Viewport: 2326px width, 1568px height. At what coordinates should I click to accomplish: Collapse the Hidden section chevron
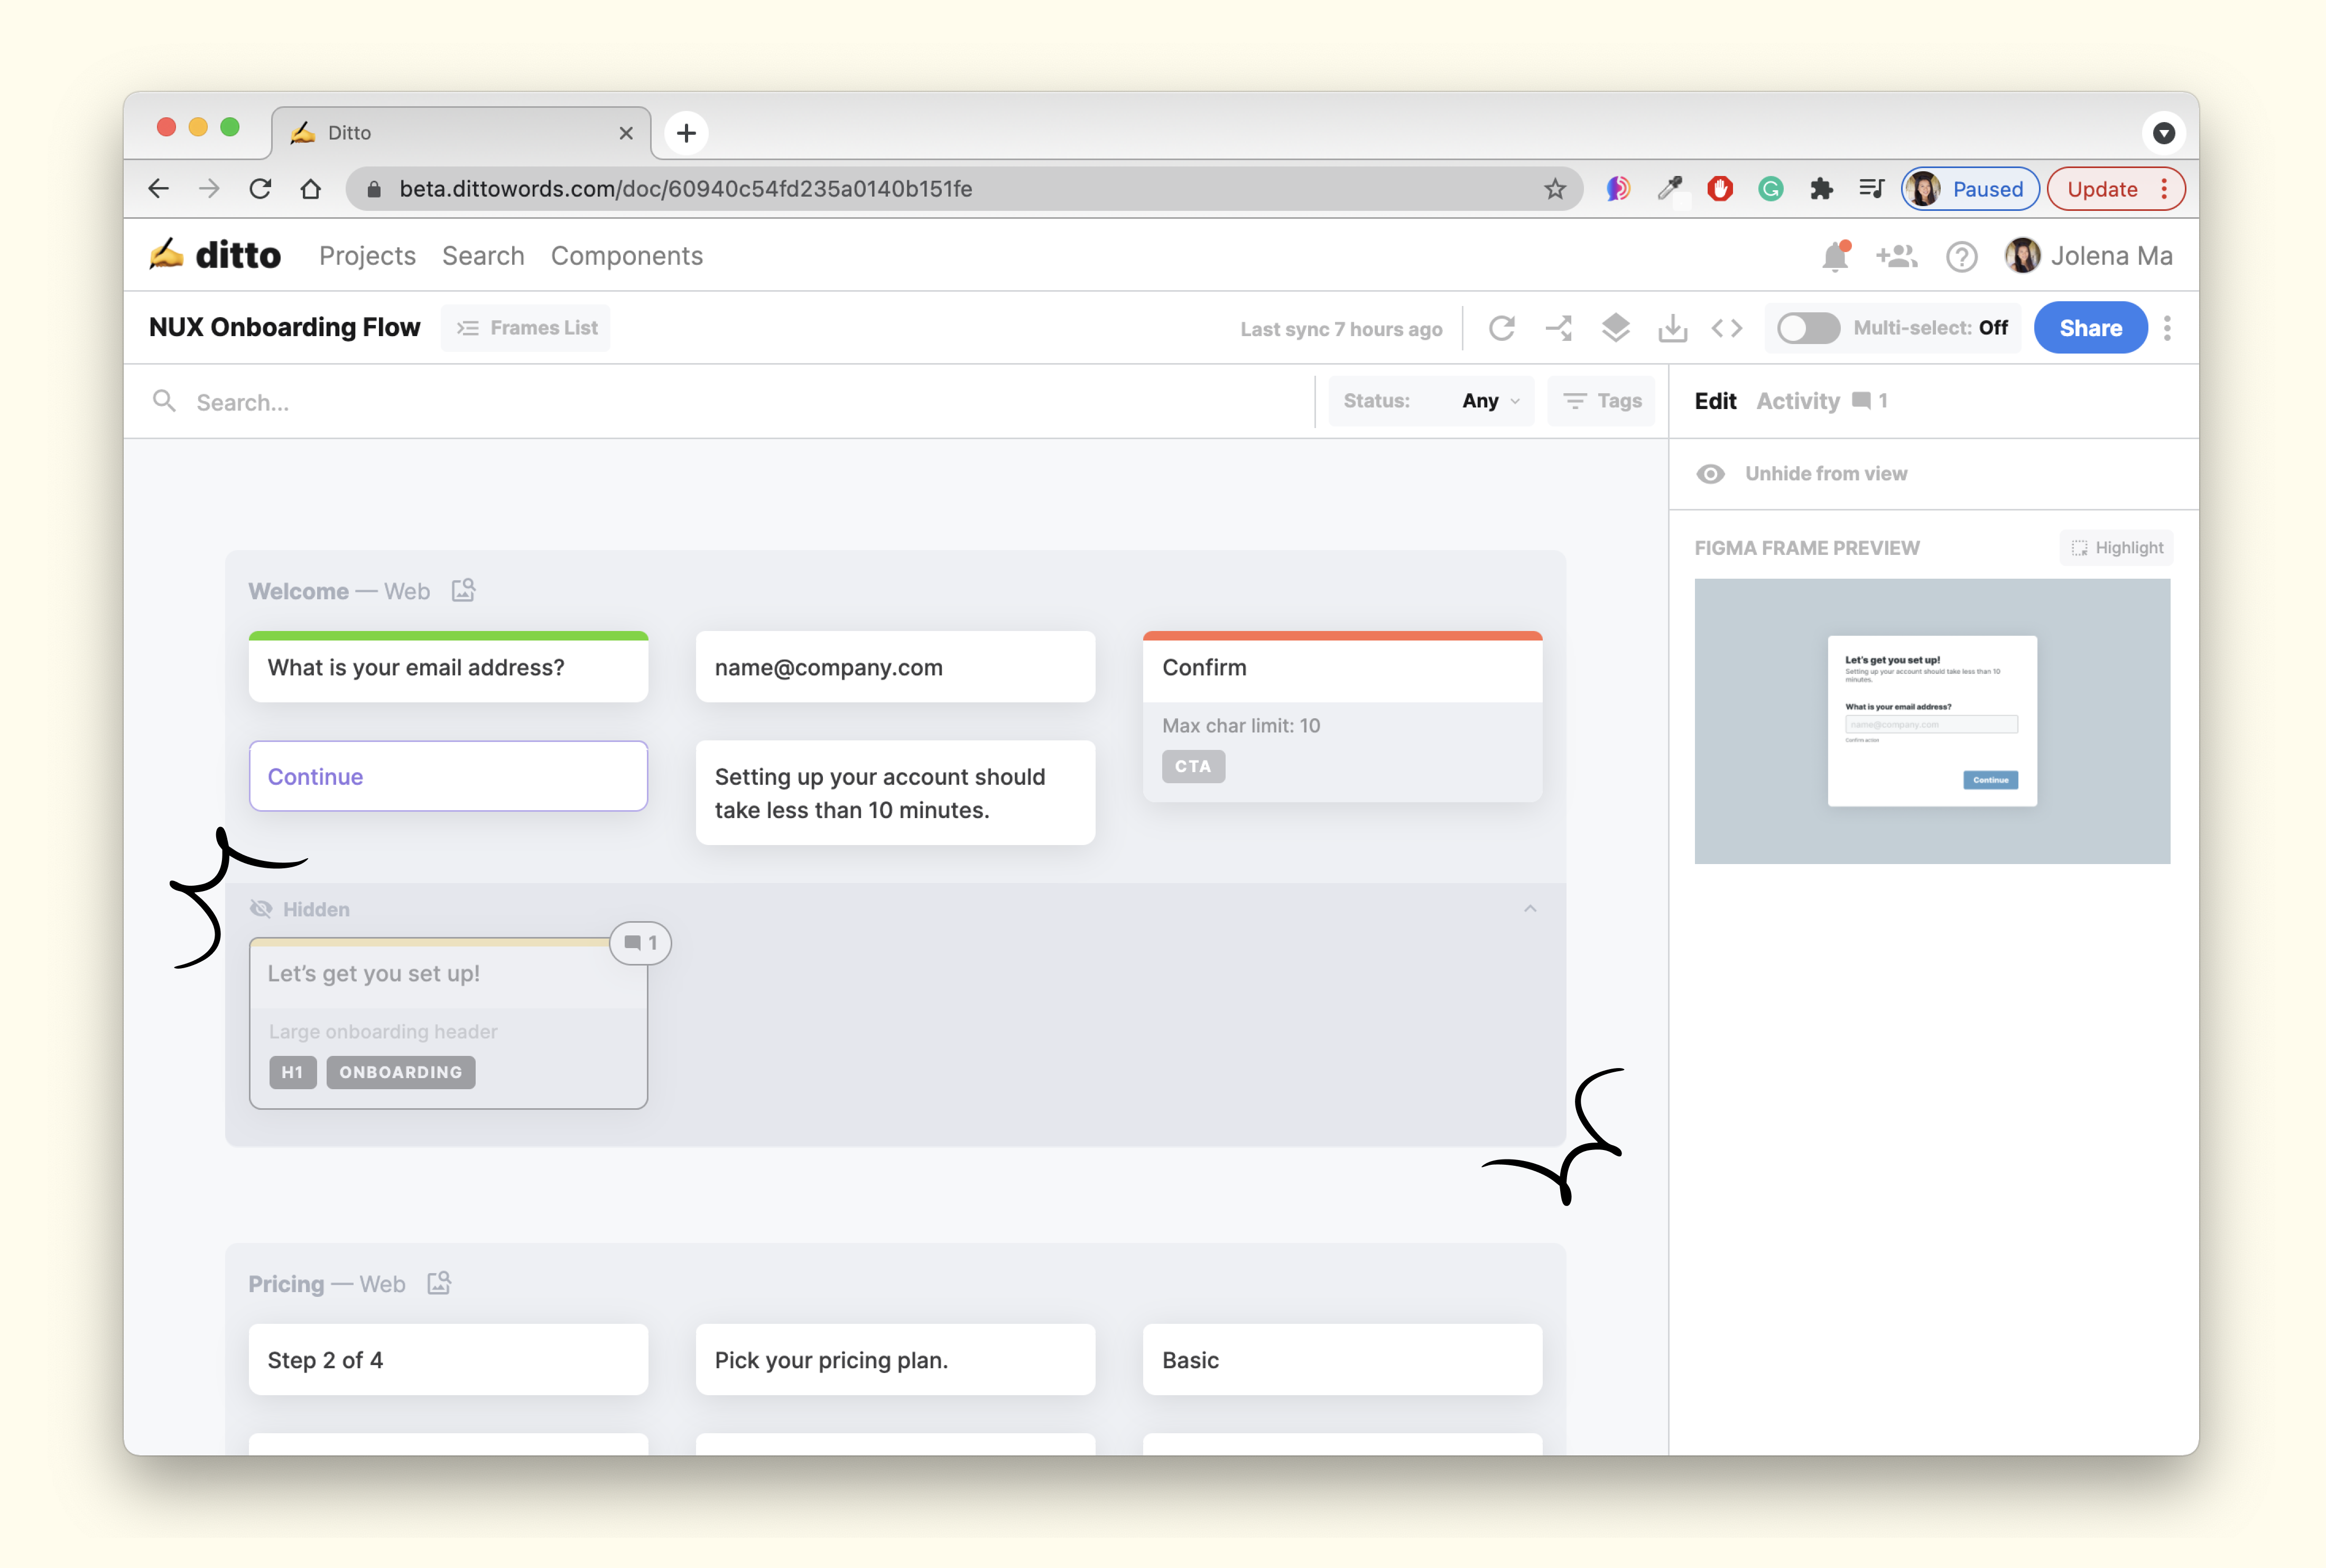(x=1530, y=909)
